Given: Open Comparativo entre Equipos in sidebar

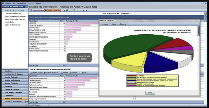Looking at the screenshot, I should (13, 13).
